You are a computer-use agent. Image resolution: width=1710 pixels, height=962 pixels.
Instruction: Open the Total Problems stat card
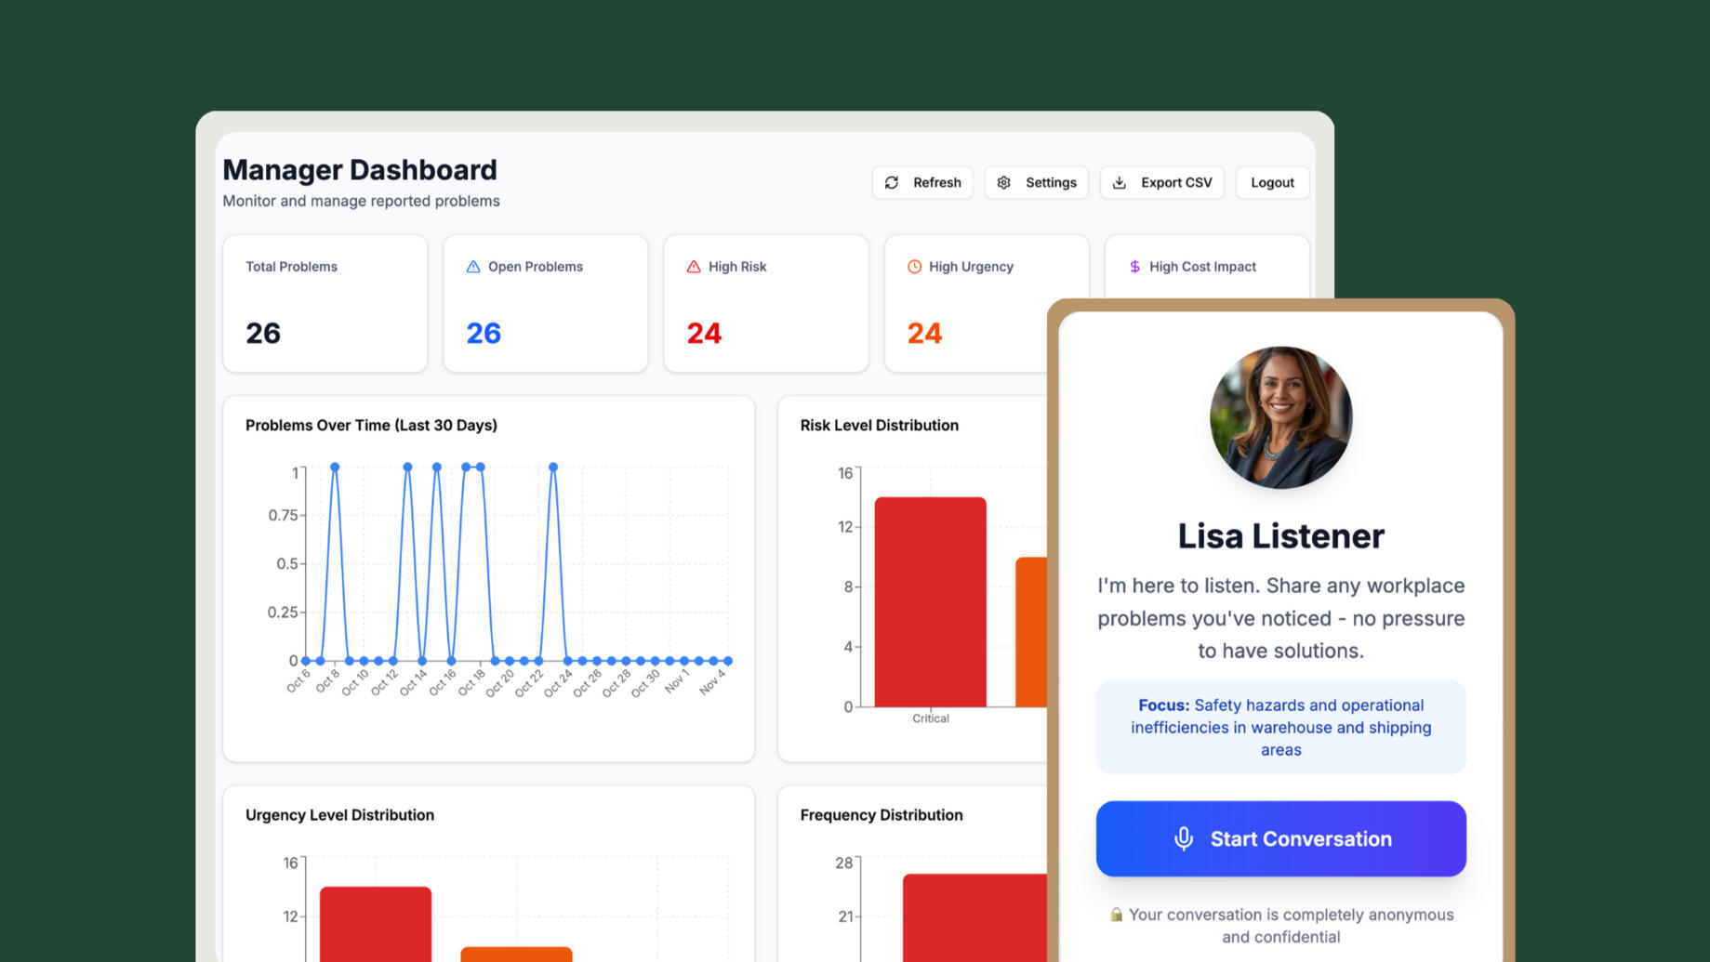[x=325, y=303]
